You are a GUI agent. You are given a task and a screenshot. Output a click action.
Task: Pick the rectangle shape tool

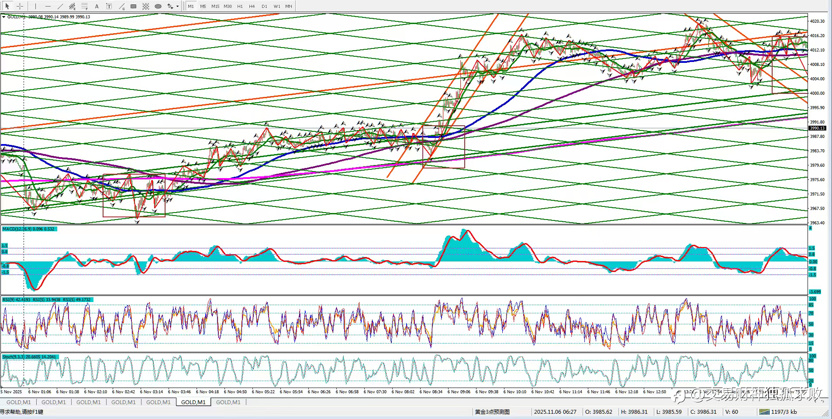click(x=134, y=6)
